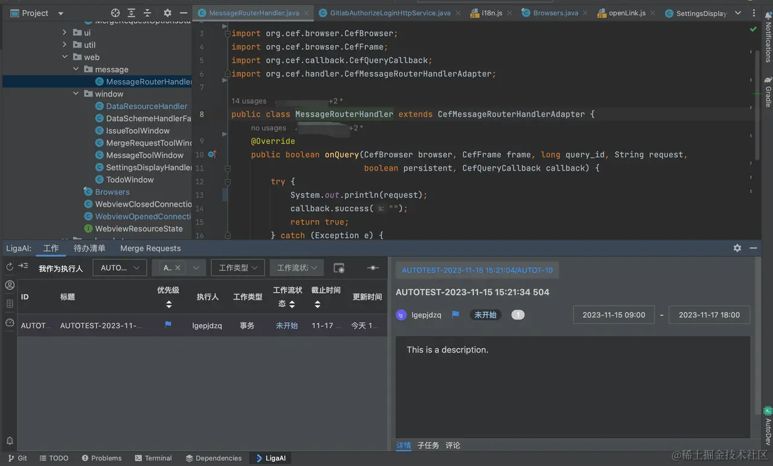Click the 14 usages hint

249,101
